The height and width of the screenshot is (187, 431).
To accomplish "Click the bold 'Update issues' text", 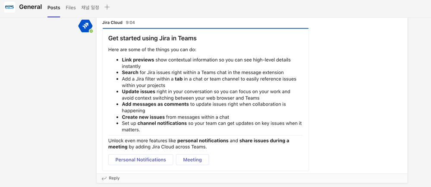I will [x=138, y=91].
